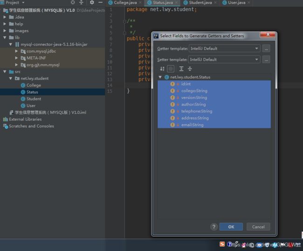Collapse the net.lwy.student package
Screen dimensions: 303x251
11,79
